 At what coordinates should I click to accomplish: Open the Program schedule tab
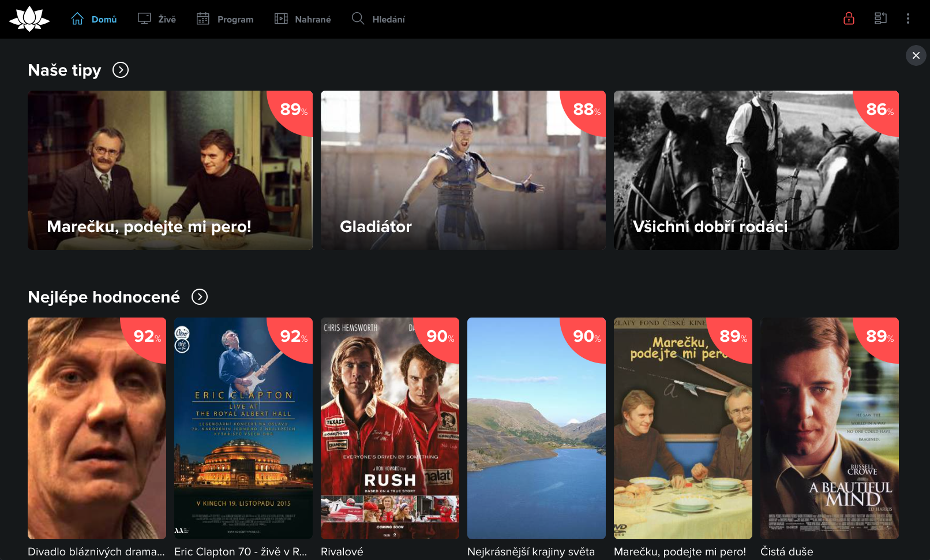click(x=225, y=19)
